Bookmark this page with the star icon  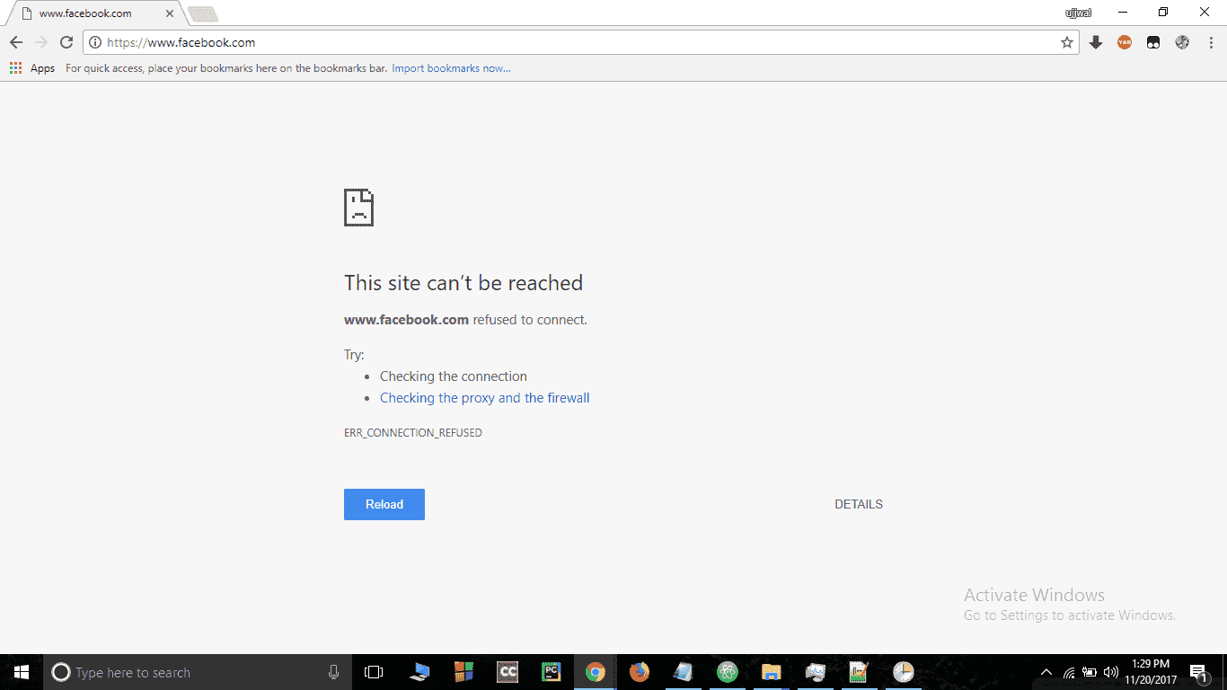tap(1067, 42)
